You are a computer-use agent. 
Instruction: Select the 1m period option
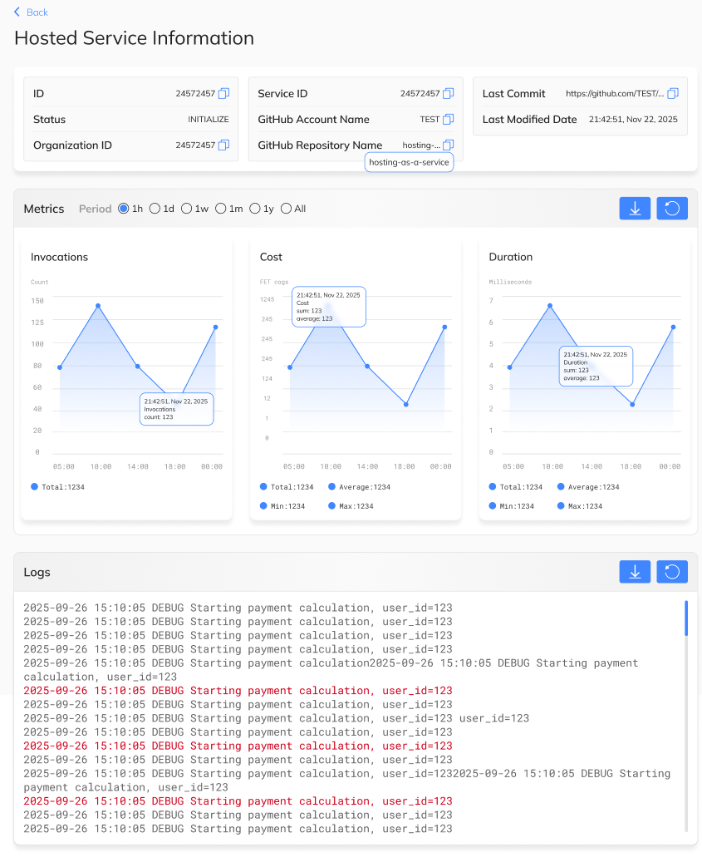220,209
